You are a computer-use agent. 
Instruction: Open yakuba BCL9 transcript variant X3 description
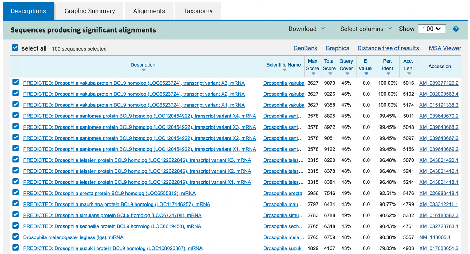point(134,83)
